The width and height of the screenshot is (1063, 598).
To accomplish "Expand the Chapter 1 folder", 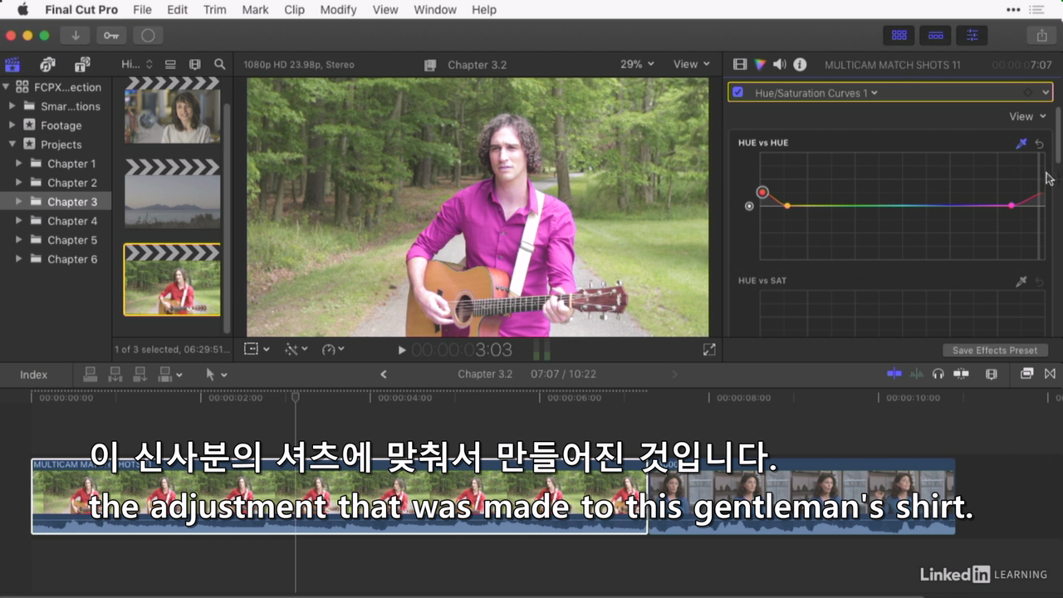I will point(19,164).
